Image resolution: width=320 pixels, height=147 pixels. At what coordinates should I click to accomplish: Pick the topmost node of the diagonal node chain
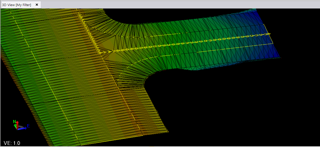(79, 15)
